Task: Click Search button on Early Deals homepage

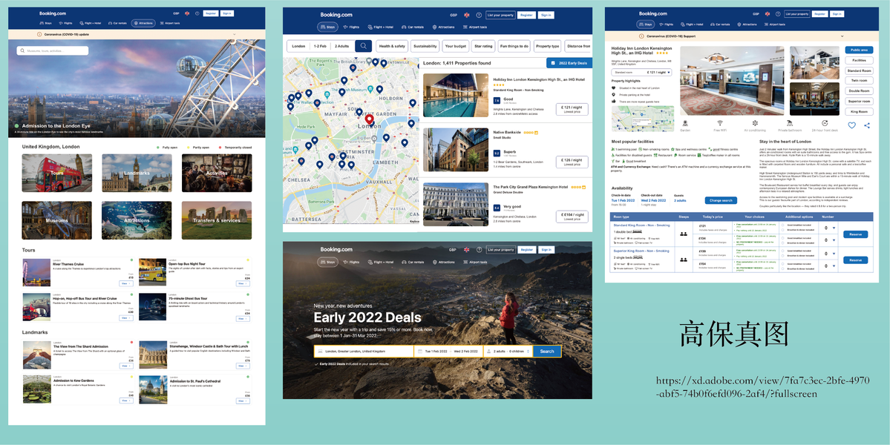Action: 546,352
